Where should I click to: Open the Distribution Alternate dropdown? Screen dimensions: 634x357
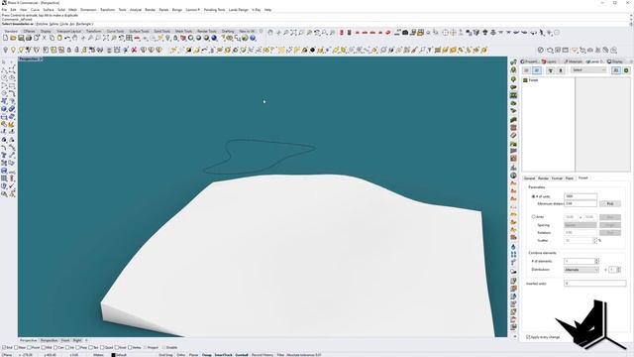[581, 270]
